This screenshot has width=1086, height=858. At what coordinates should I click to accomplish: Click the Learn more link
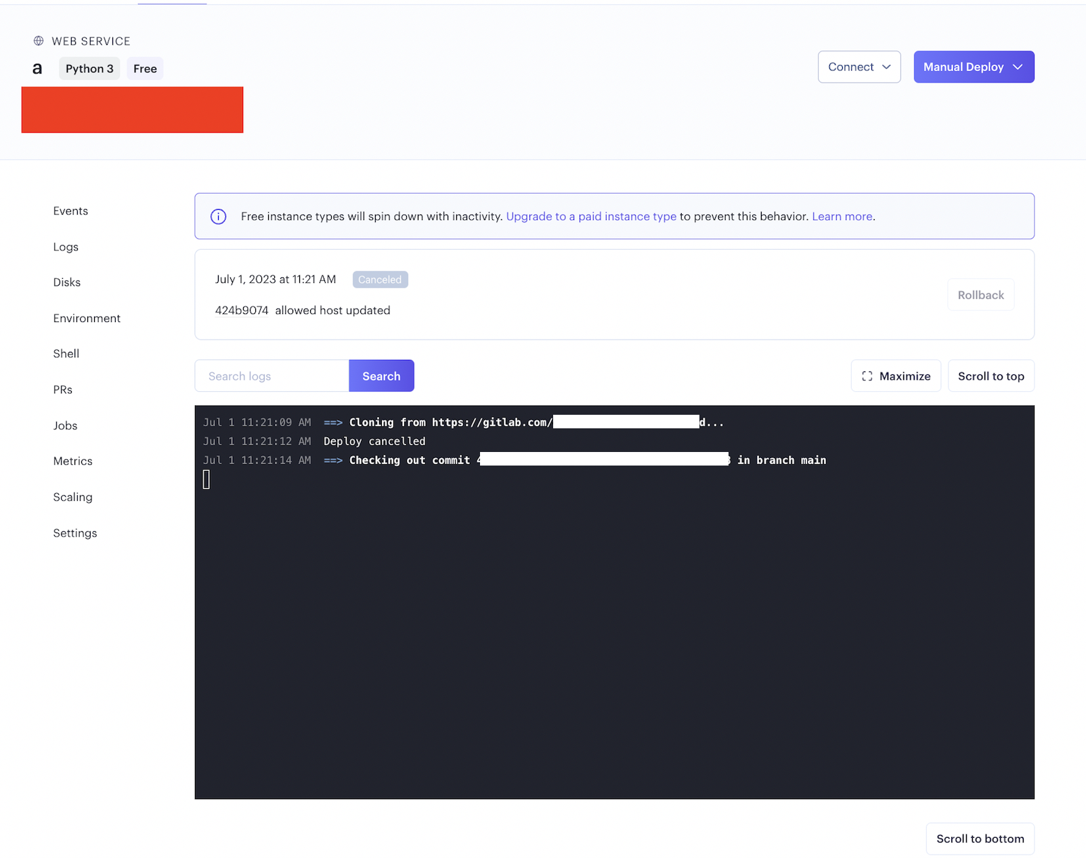tap(842, 217)
